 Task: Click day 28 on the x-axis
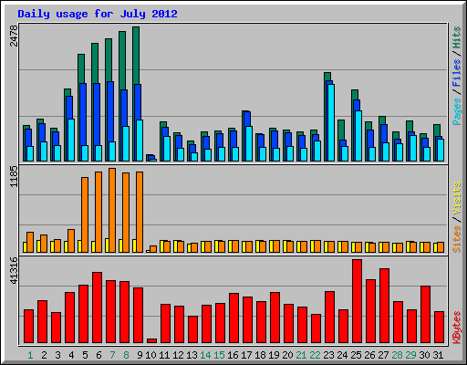point(397,355)
